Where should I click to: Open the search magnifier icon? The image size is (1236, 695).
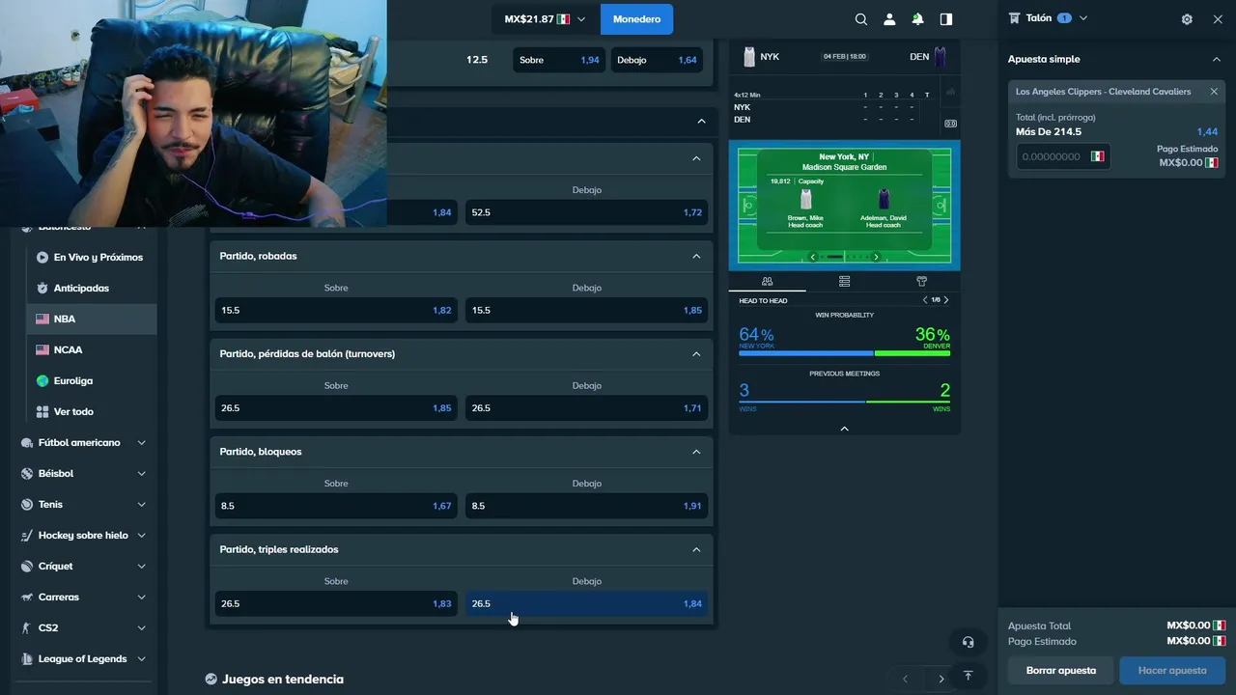(861, 19)
